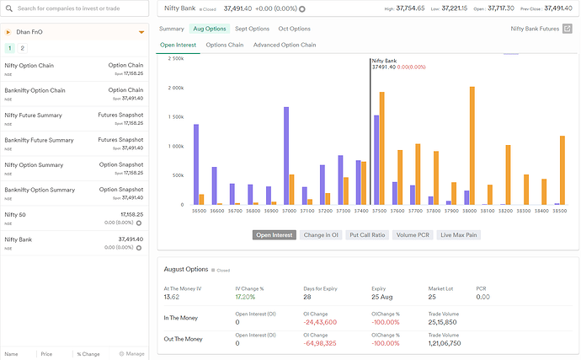Click the orange call bar at 38000 strike
The width and height of the screenshot is (581, 360).
(472, 146)
